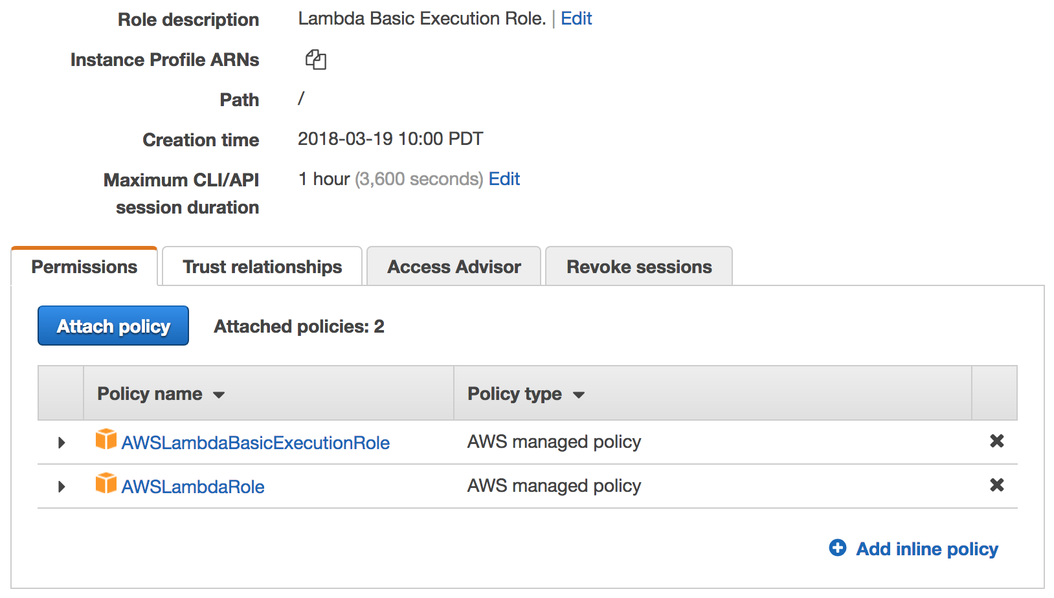The height and width of the screenshot is (598, 1054).
Task: Switch to the Permissions tab
Action: pos(84,266)
